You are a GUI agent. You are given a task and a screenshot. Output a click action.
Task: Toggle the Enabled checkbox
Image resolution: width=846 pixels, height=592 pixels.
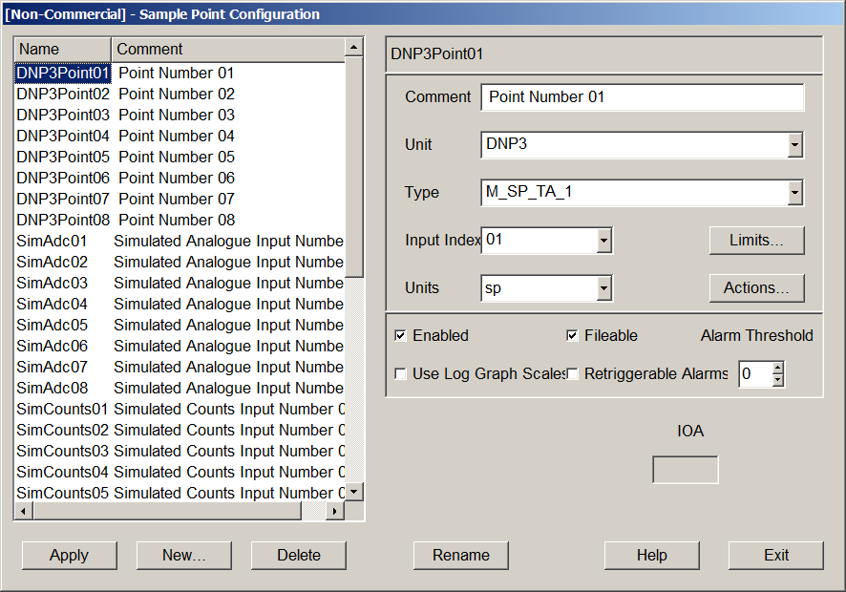[400, 336]
